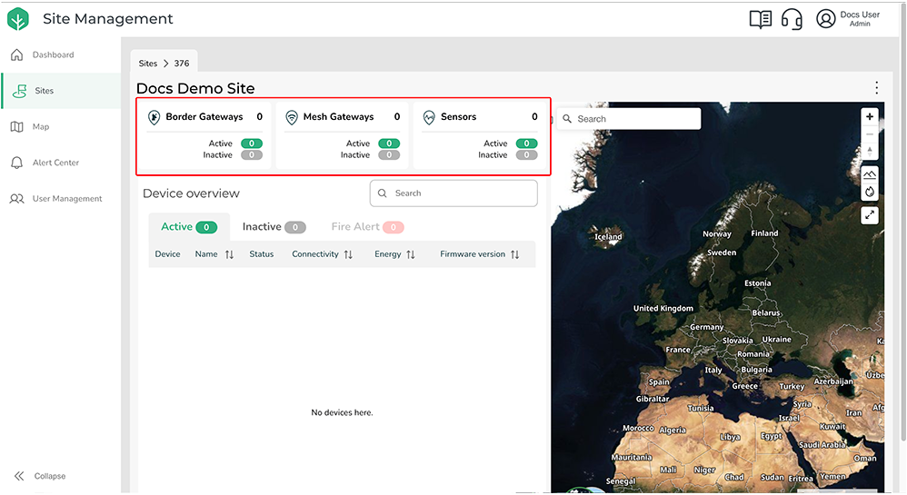Open the documentation book icon
The width and height of the screenshot is (907, 495).
click(760, 19)
